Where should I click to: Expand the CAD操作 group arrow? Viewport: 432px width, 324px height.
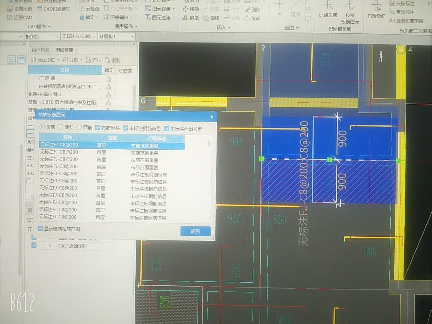[x=49, y=26]
